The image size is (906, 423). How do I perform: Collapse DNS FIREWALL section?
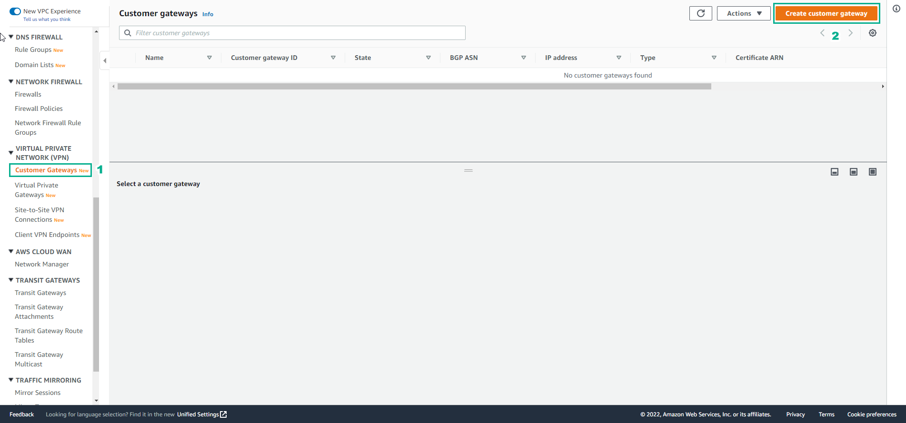coord(11,37)
